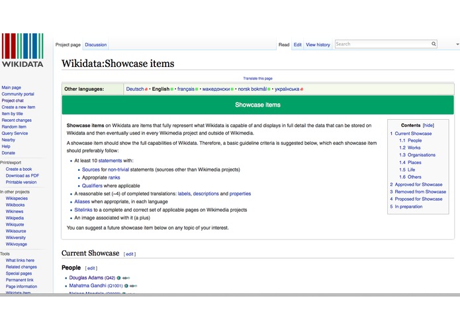This screenshot has width=460, height=327.
Task: Open the View history tab
Action: 318,44
